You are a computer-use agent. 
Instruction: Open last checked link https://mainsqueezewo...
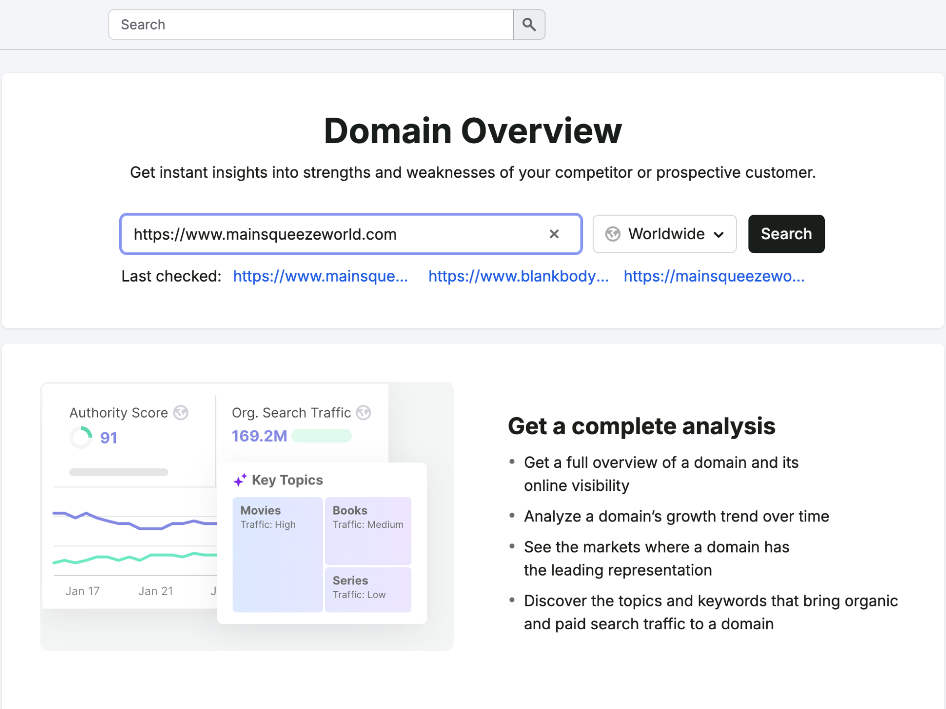pos(714,276)
